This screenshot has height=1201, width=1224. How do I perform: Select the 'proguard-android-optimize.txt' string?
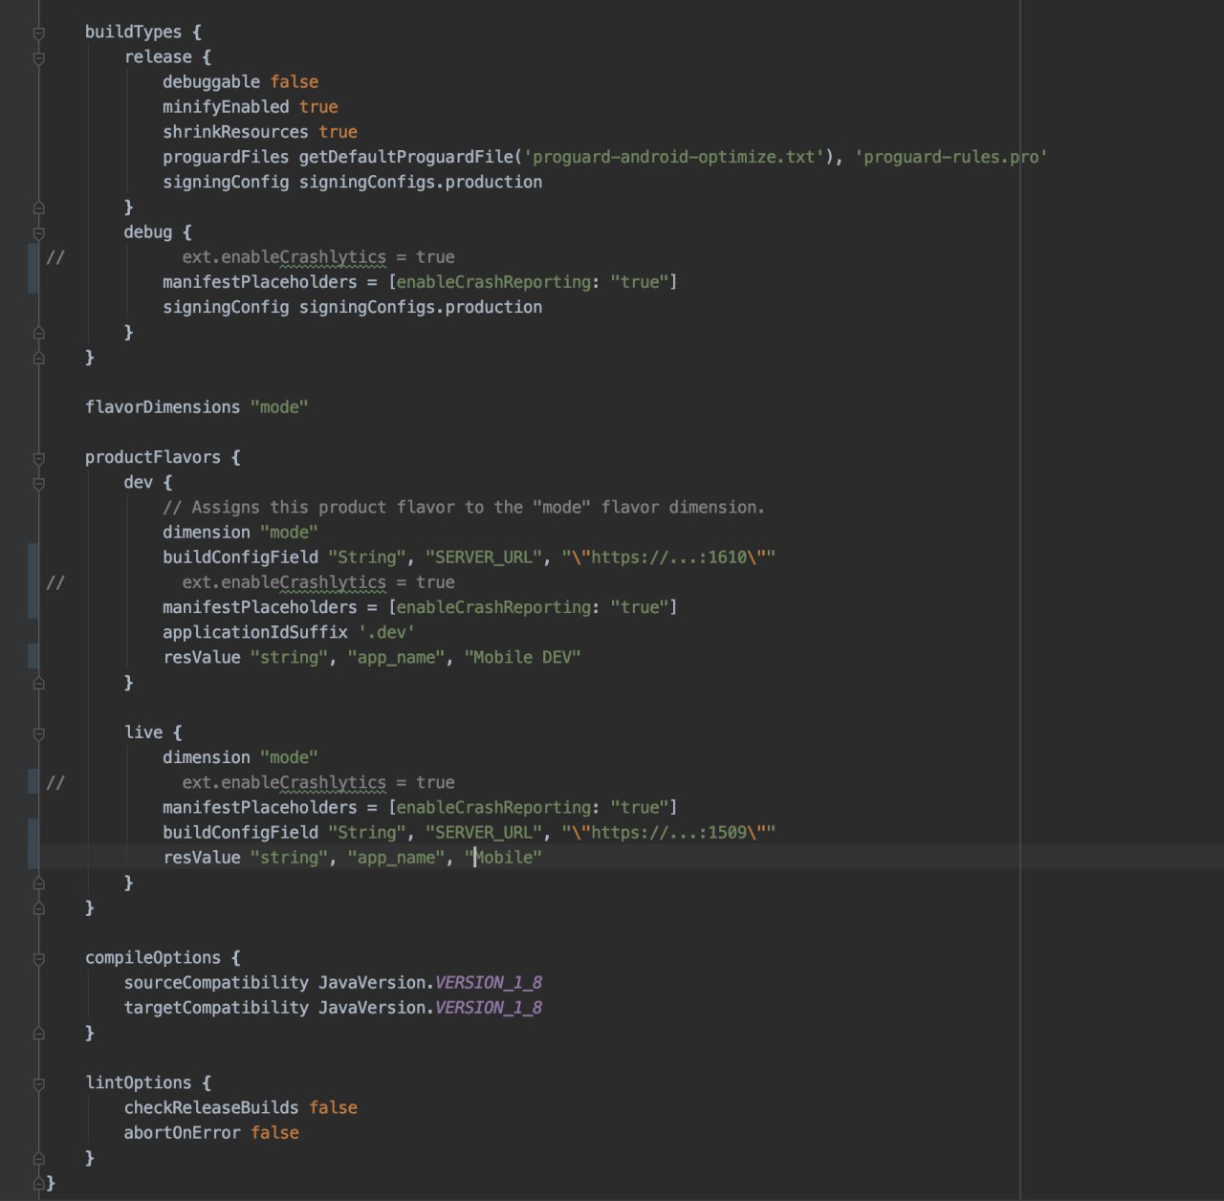pos(674,157)
